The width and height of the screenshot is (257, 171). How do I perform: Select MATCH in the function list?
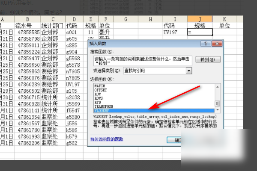pos(100,86)
